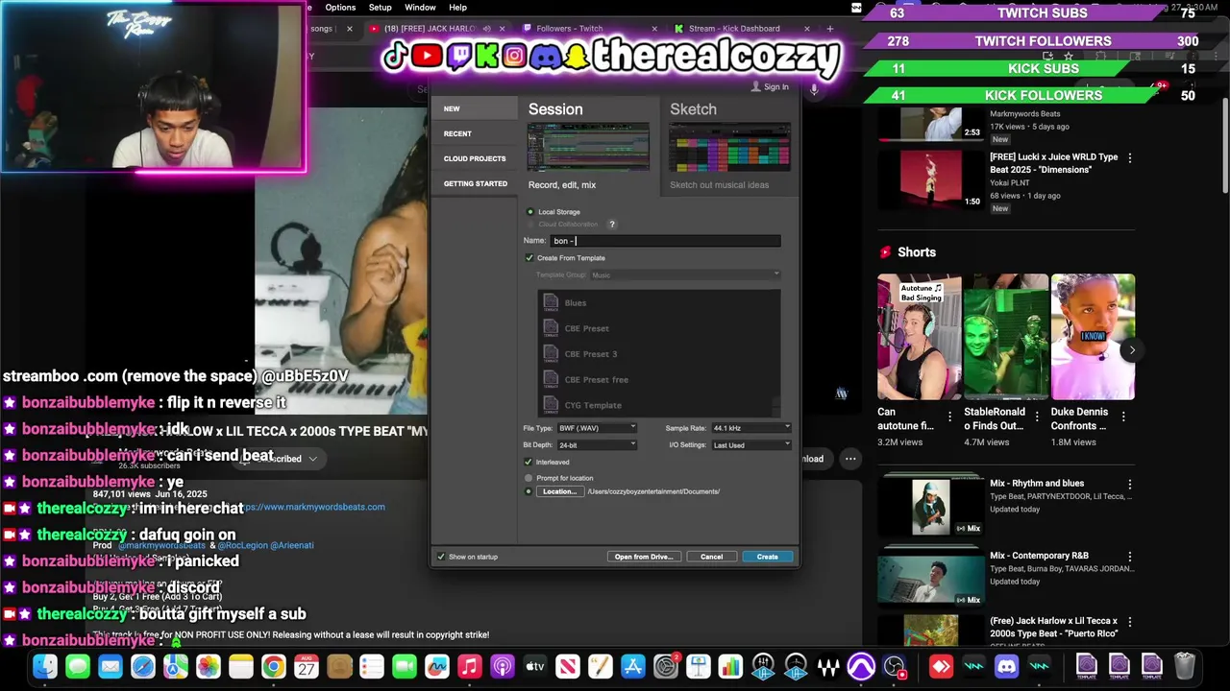Open the Options menu
This screenshot has height=691, width=1230.
pyautogui.click(x=340, y=8)
